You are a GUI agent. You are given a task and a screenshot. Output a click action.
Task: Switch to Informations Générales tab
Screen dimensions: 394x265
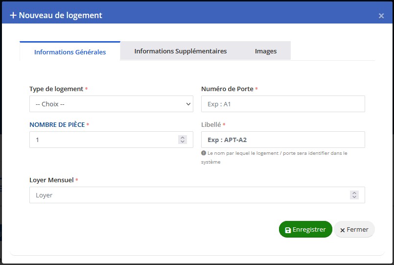70,51
